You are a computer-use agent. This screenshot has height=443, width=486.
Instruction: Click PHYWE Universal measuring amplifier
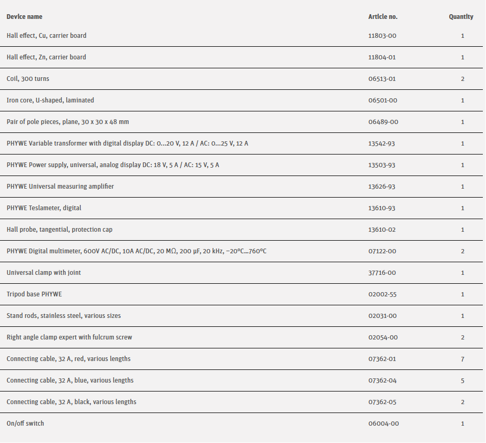(60, 187)
